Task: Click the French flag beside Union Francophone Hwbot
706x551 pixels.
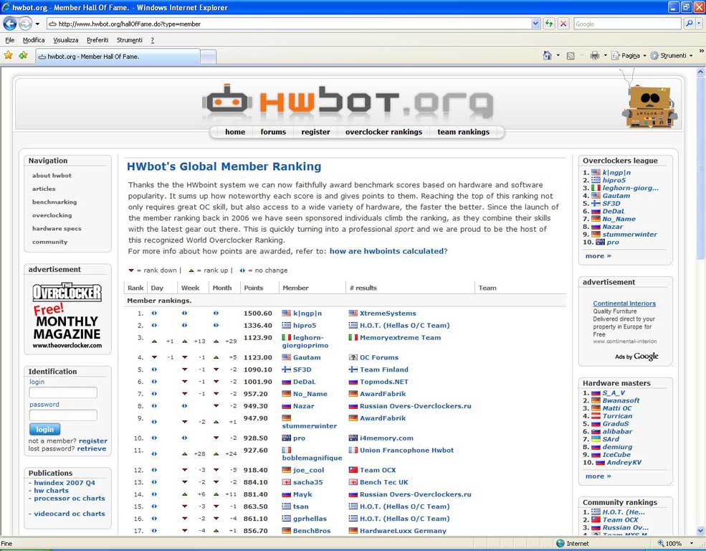Action: click(x=353, y=450)
